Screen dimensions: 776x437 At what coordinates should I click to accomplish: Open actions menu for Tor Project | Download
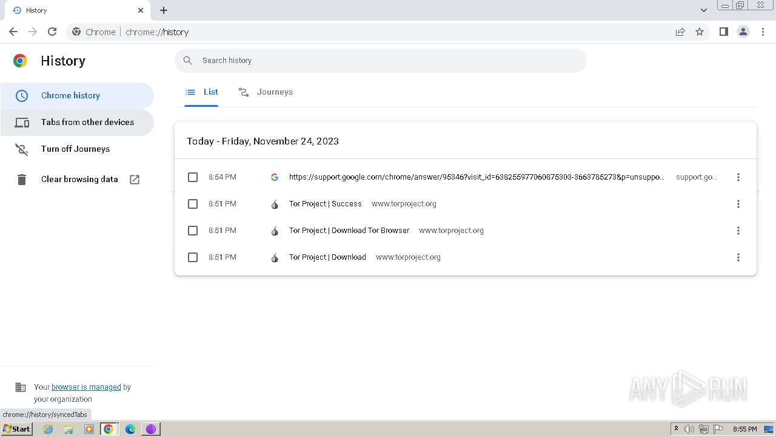coord(738,257)
